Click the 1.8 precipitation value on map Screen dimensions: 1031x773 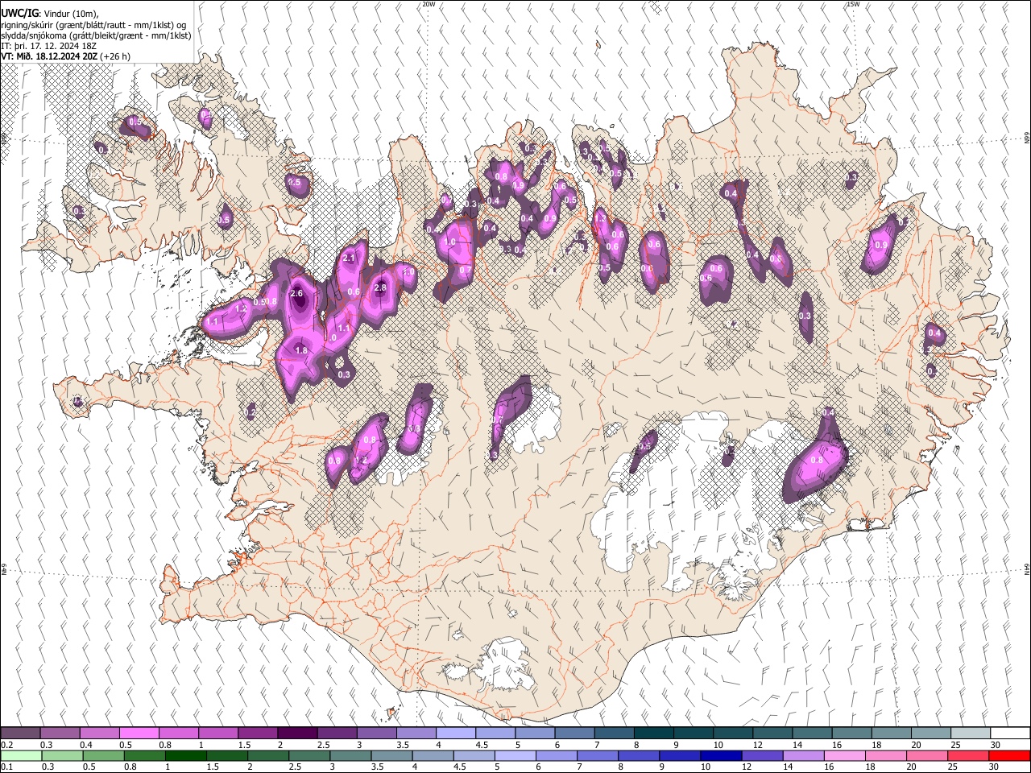click(301, 351)
